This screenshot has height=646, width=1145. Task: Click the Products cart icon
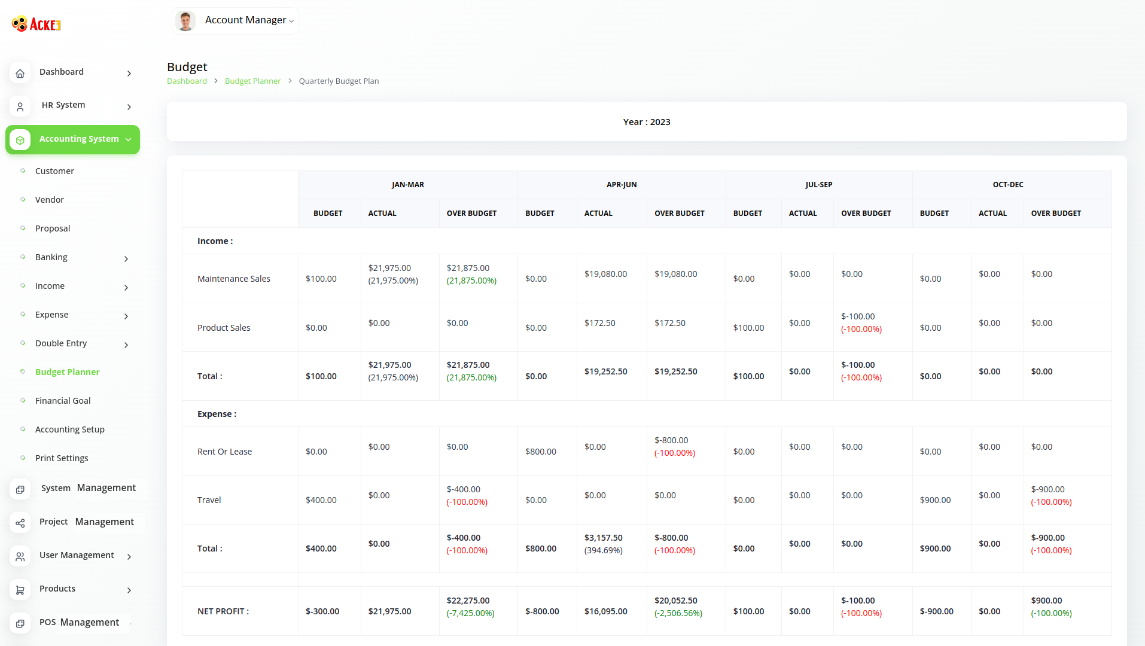(x=20, y=590)
